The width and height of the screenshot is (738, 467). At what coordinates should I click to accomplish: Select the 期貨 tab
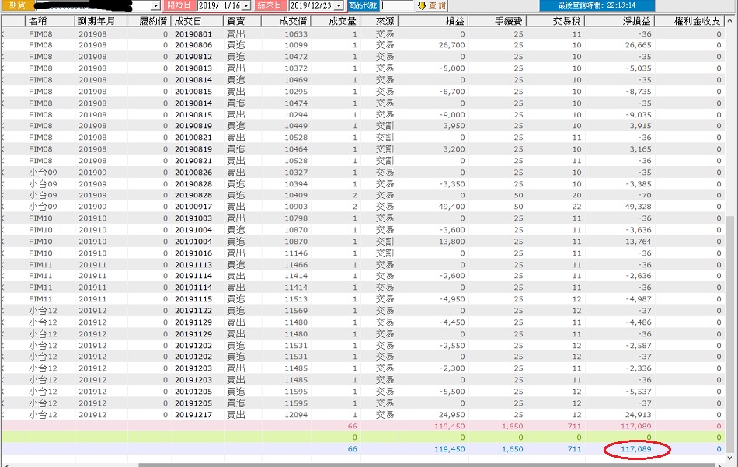[16, 5]
